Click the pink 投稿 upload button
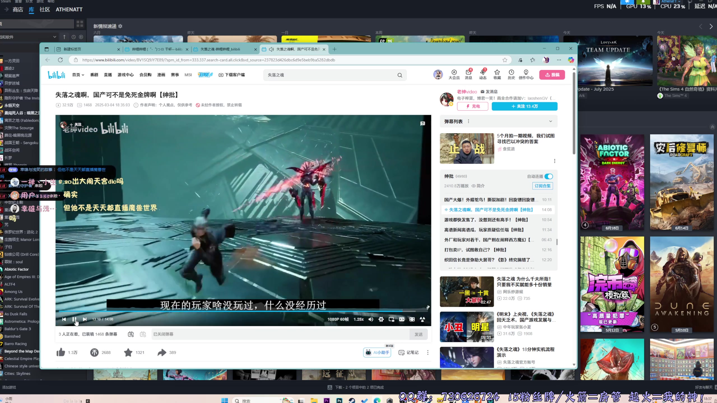The image size is (717, 403). click(552, 75)
